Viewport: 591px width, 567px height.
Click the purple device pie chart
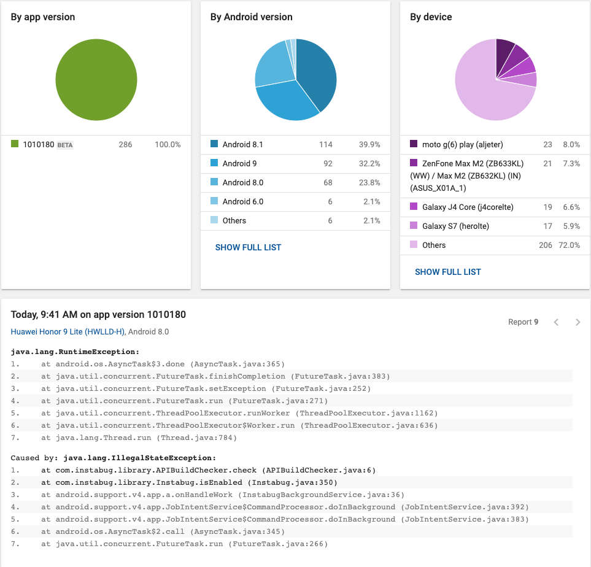coord(496,80)
